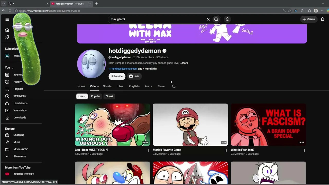Open video title What Is Fash Ism?
329x185 pixels.
(x=242, y=150)
